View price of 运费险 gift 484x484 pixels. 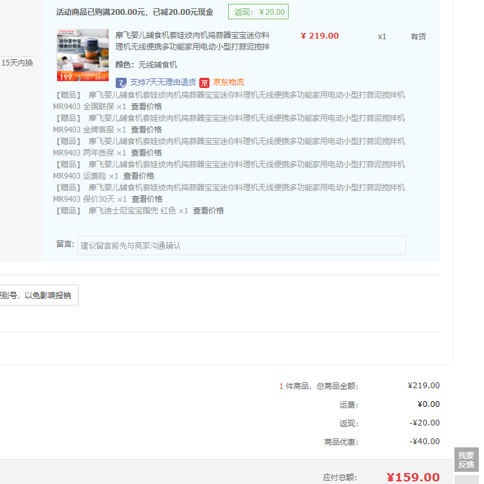[x=139, y=176]
